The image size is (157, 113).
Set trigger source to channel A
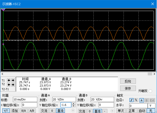[142, 100]
